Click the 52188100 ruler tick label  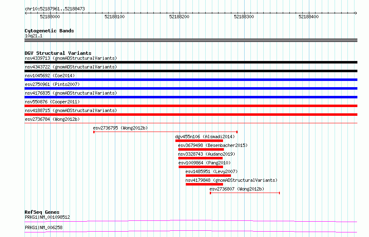pyautogui.click(x=114, y=17)
